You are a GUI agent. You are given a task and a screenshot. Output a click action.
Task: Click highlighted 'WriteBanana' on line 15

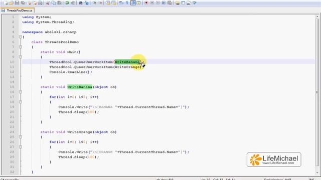tap(80, 87)
